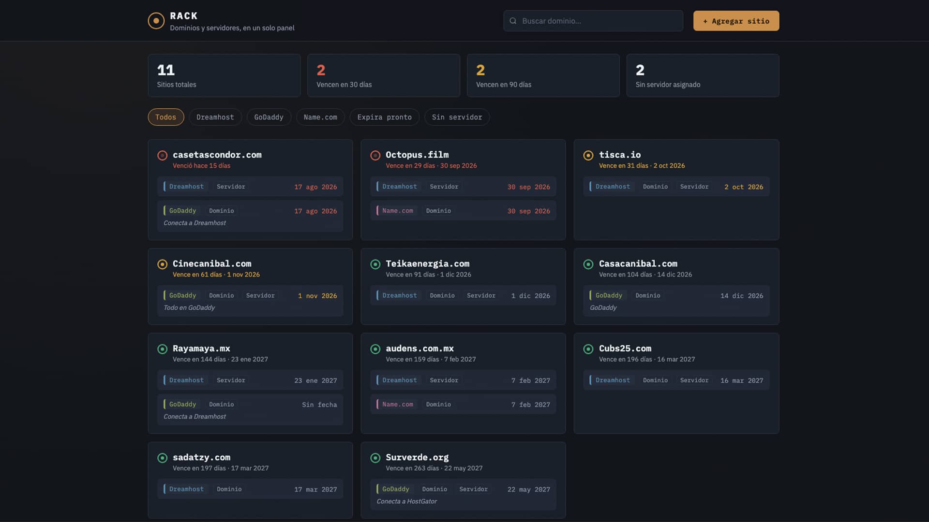The height and width of the screenshot is (522, 929).
Task: Show sites under Expira pronto
Action: 385,117
